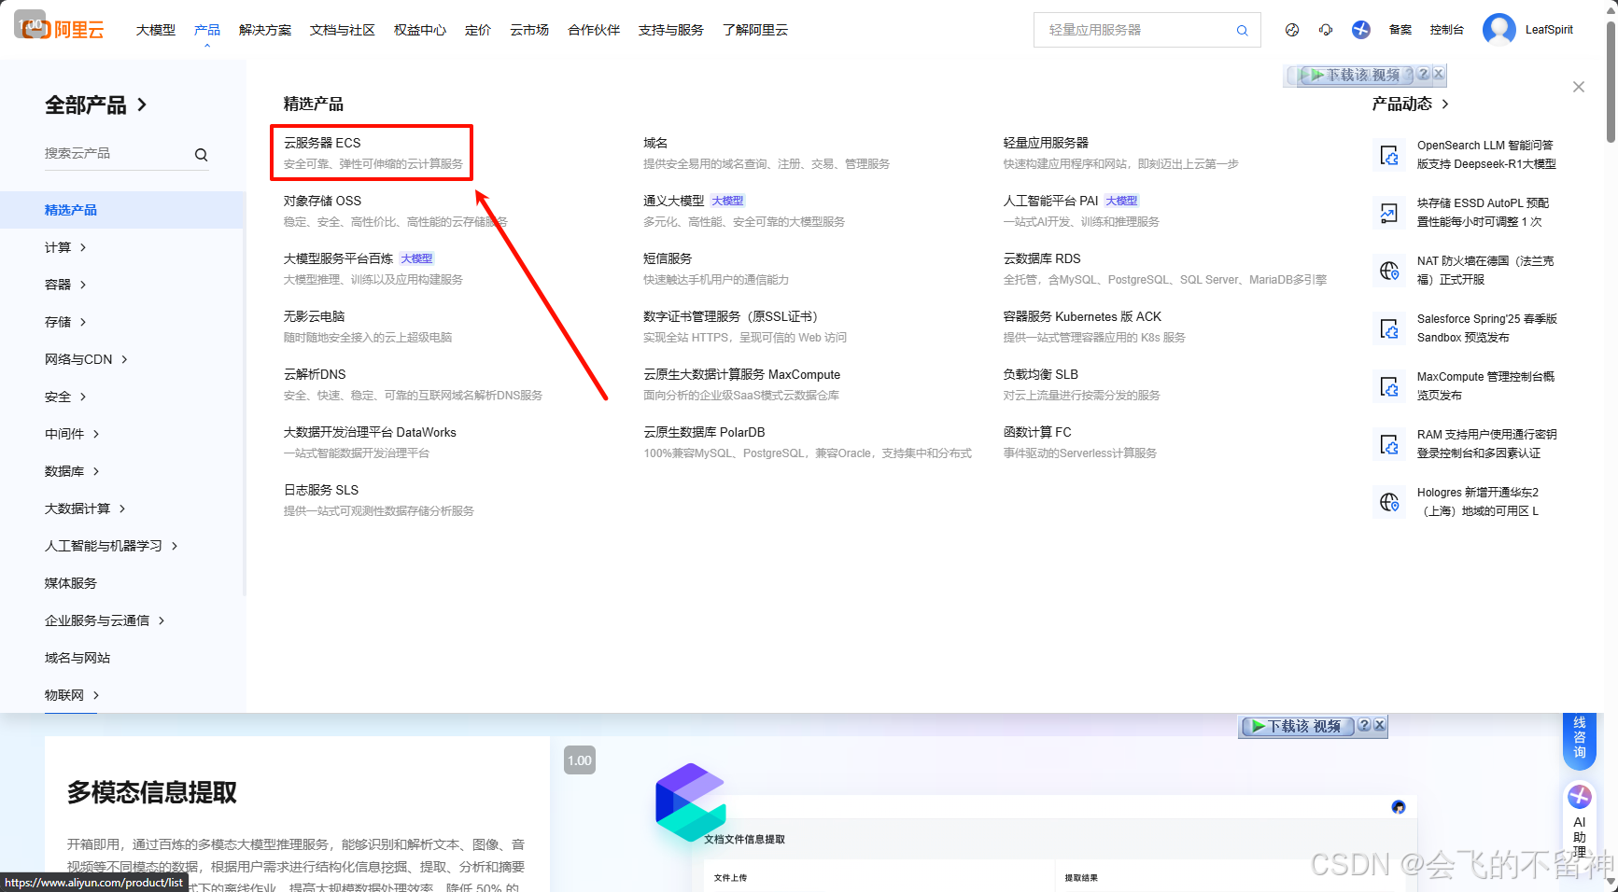1618x892 pixels.
Task: Expand the 网络与CDN category
Action: pos(86,359)
